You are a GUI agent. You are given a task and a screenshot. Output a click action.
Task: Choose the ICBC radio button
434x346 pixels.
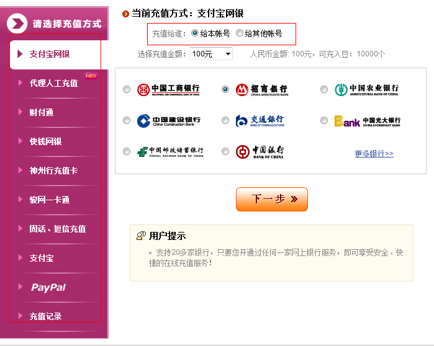coord(127,90)
